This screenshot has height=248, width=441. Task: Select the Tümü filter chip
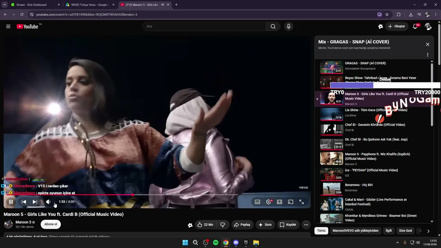(x=321, y=231)
